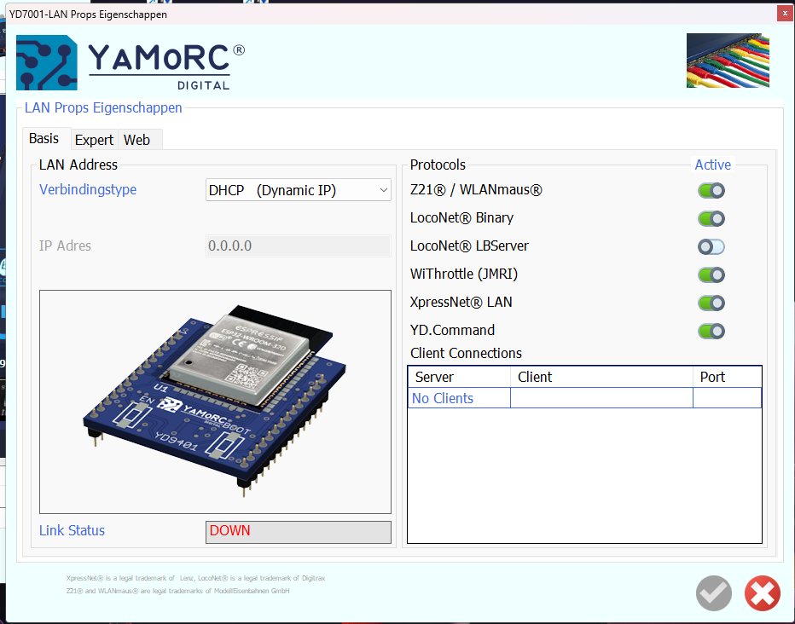Click the WiThrottle (JMRI) label
This screenshot has height=624, width=795.
click(464, 274)
